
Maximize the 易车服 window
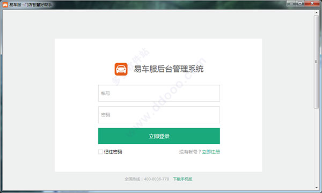(300, 3)
